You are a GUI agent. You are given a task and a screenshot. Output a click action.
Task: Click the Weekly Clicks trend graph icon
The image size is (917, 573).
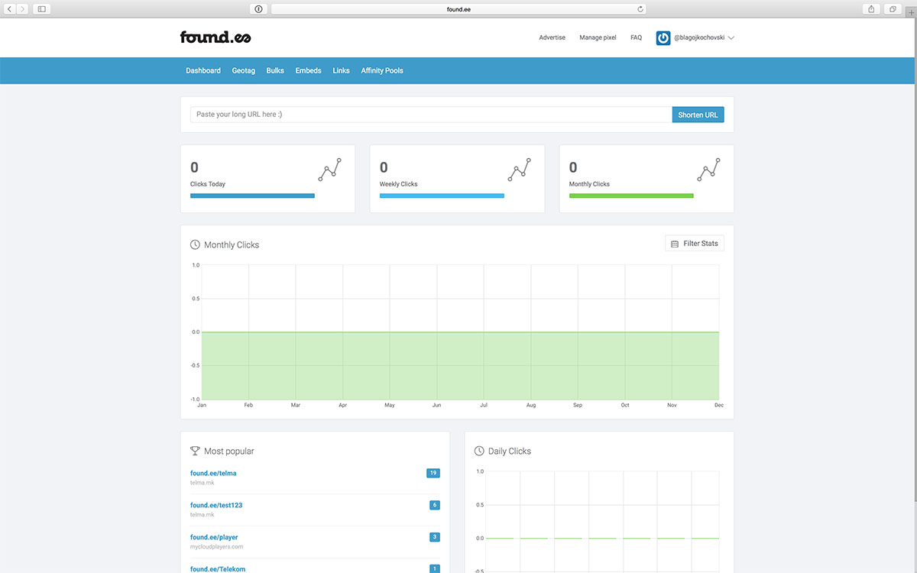point(519,170)
